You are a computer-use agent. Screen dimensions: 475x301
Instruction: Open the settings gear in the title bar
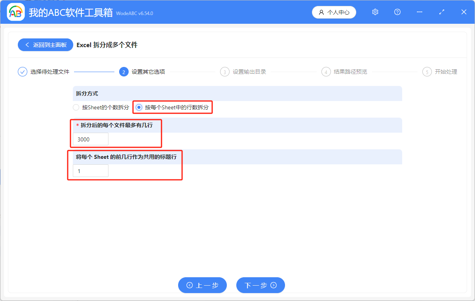click(375, 12)
